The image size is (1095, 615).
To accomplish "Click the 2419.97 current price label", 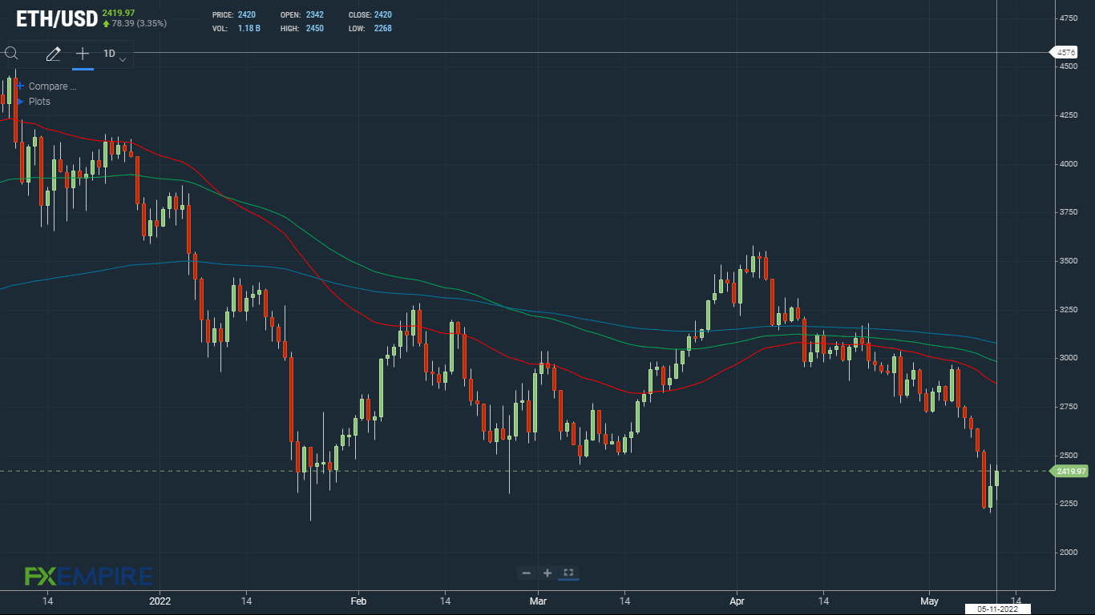I will tap(1071, 472).
